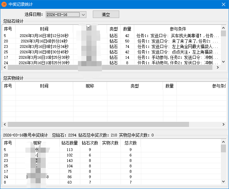Screen dimensions: 229x189
Task: Click scroll-down arrow of account statistics table
Action: pos(224,182)
